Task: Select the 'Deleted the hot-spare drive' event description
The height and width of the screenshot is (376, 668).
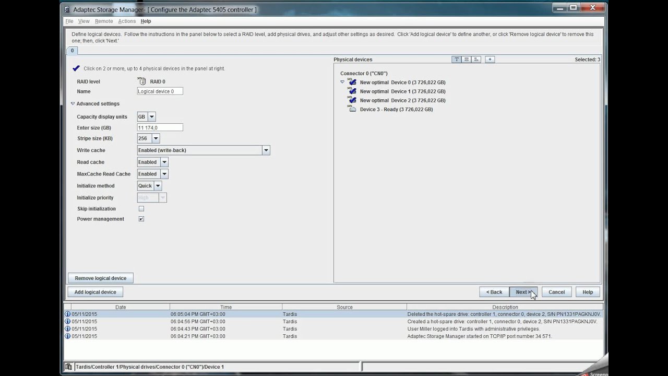Action: pyautogui.click(x=504, y=314)
